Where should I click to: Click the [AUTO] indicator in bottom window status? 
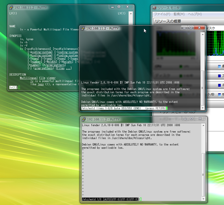pyautogui.click(x=107, y=199)
